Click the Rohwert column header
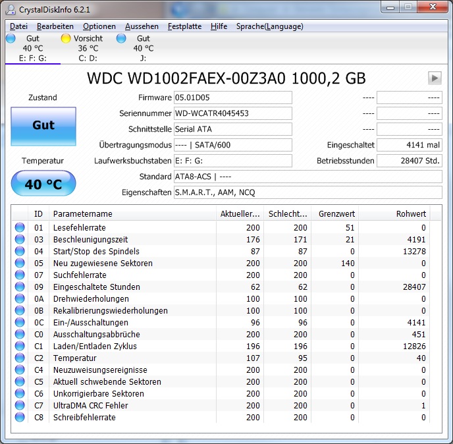453x444 pixels. click(394, 214)
